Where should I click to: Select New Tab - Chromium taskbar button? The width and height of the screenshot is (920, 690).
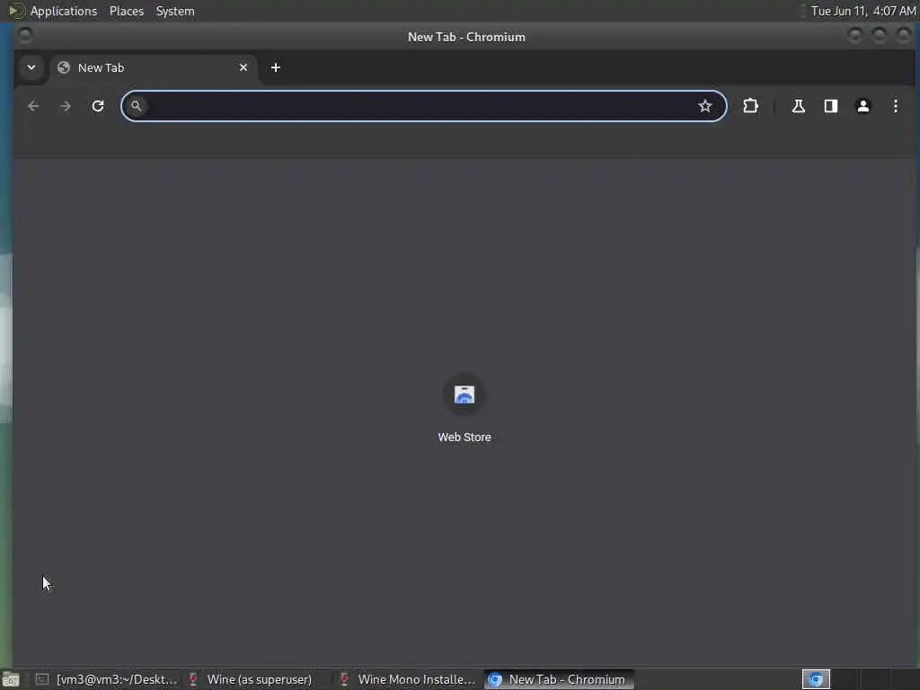(559, 679)
